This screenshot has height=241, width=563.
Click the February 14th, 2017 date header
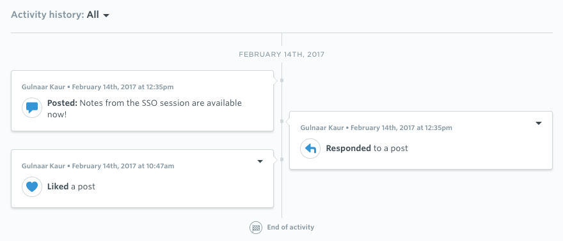(281, 55)
